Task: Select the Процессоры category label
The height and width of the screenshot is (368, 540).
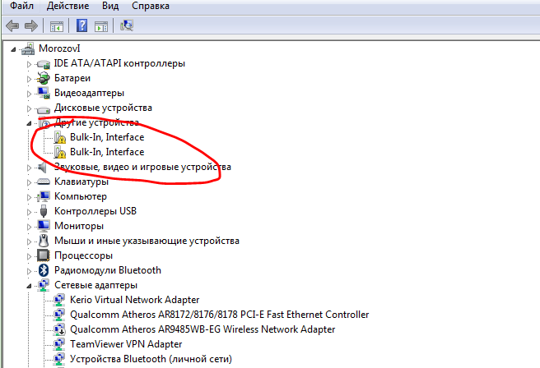Action: [x=83, y=255]
